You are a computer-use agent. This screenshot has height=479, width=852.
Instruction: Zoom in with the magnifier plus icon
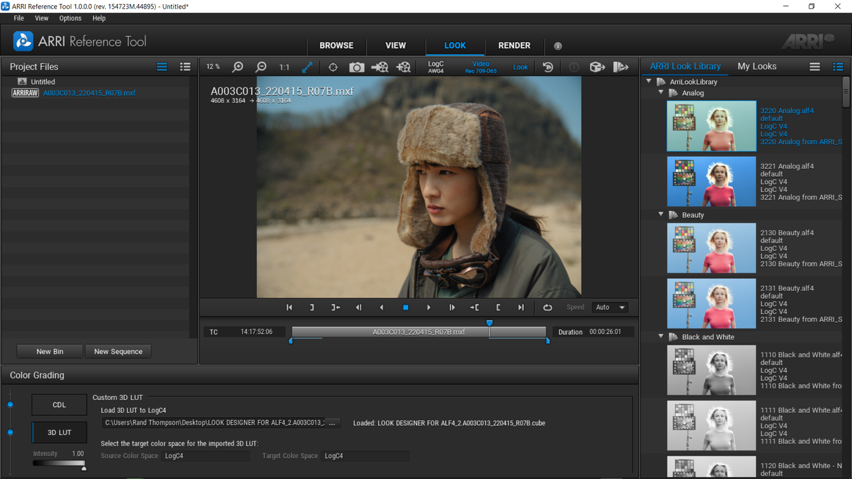[x=238, y=67]
